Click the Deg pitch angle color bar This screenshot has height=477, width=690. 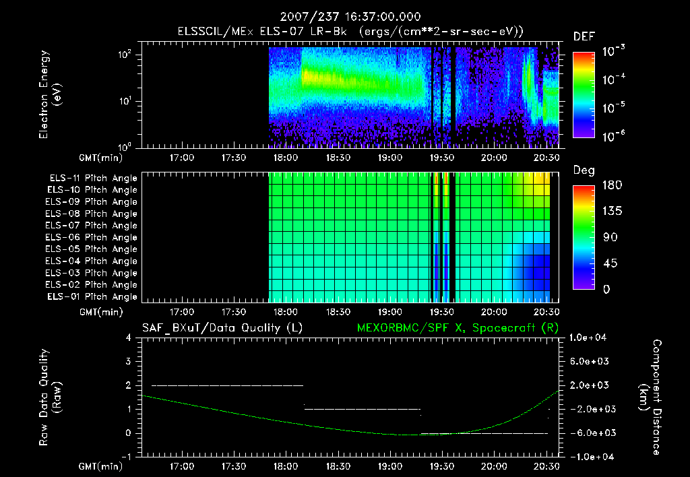(x=584, y=238)
